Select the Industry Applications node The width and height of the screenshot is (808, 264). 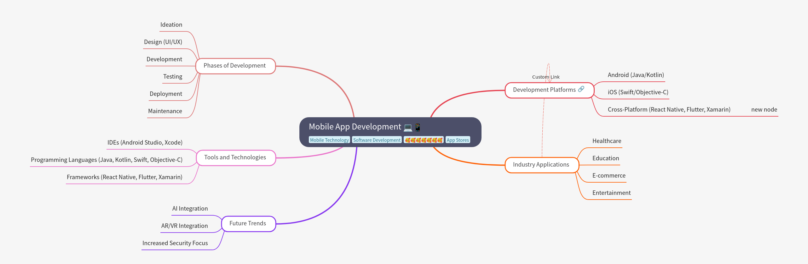[541, 165]
